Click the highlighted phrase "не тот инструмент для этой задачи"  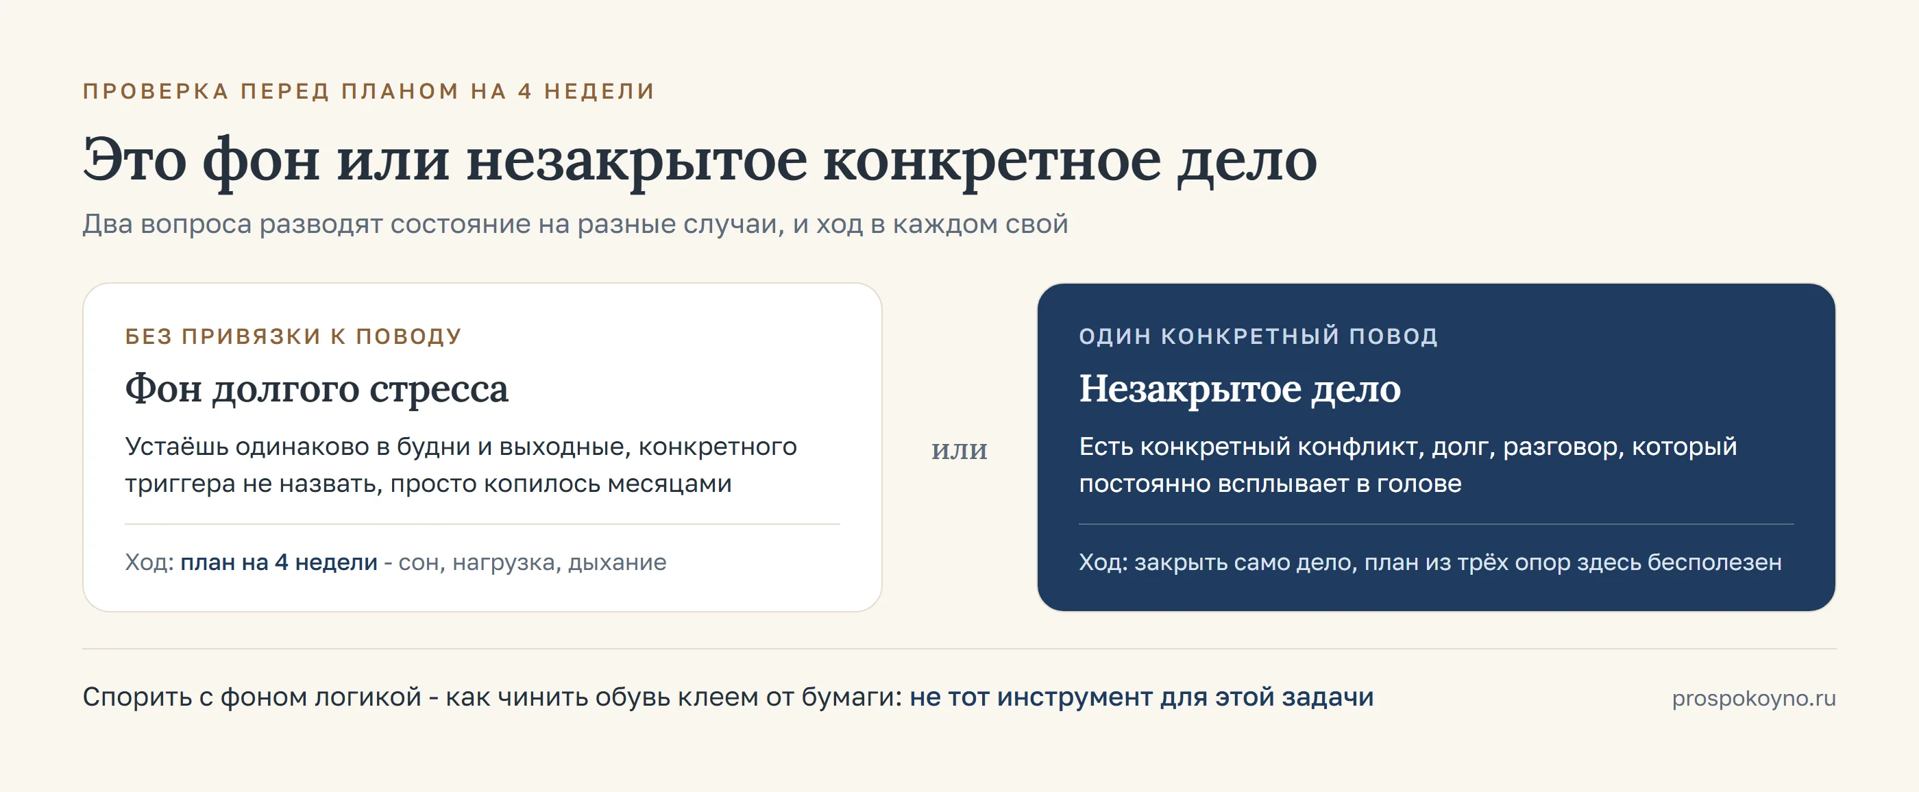coord(1141,697)
